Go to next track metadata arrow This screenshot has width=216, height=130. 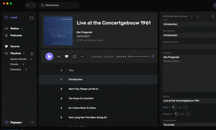(197, 16)
